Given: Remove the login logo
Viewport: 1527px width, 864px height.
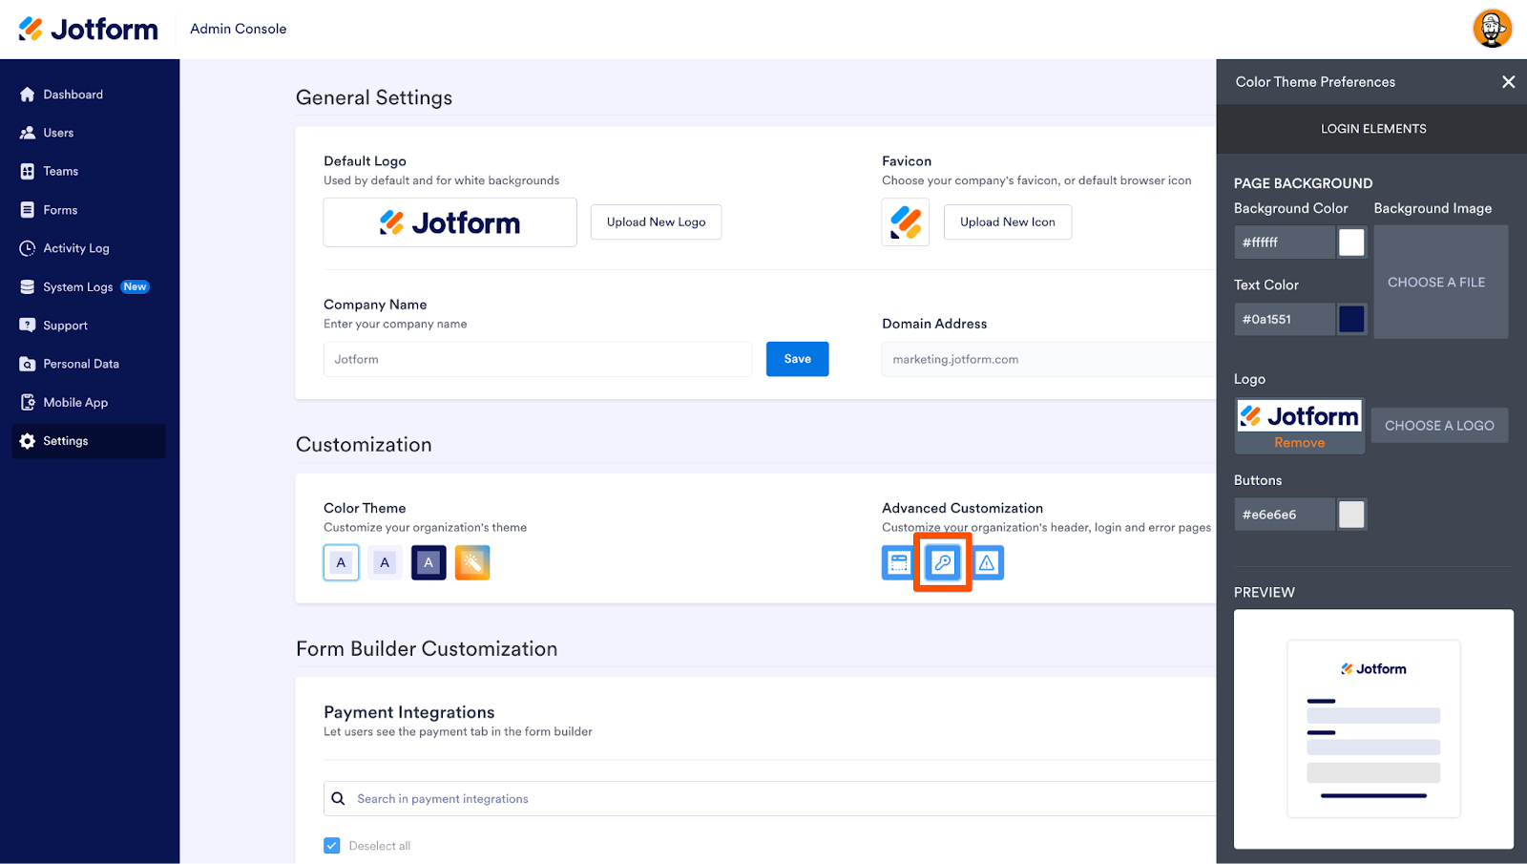Looking at the screenshot, I should [x=1299, y=443].
